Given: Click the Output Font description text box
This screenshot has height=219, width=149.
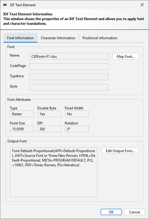Looking at the screenshot, I should (x=54, y=172).
